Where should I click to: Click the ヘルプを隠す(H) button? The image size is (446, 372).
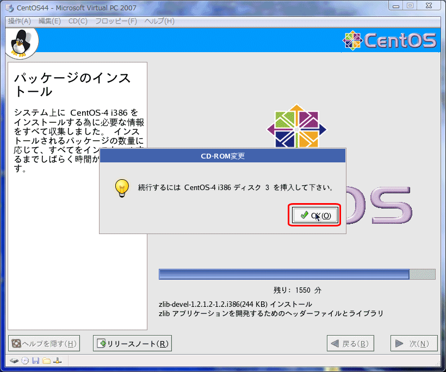pyautogui.click(x=44, y=344)
